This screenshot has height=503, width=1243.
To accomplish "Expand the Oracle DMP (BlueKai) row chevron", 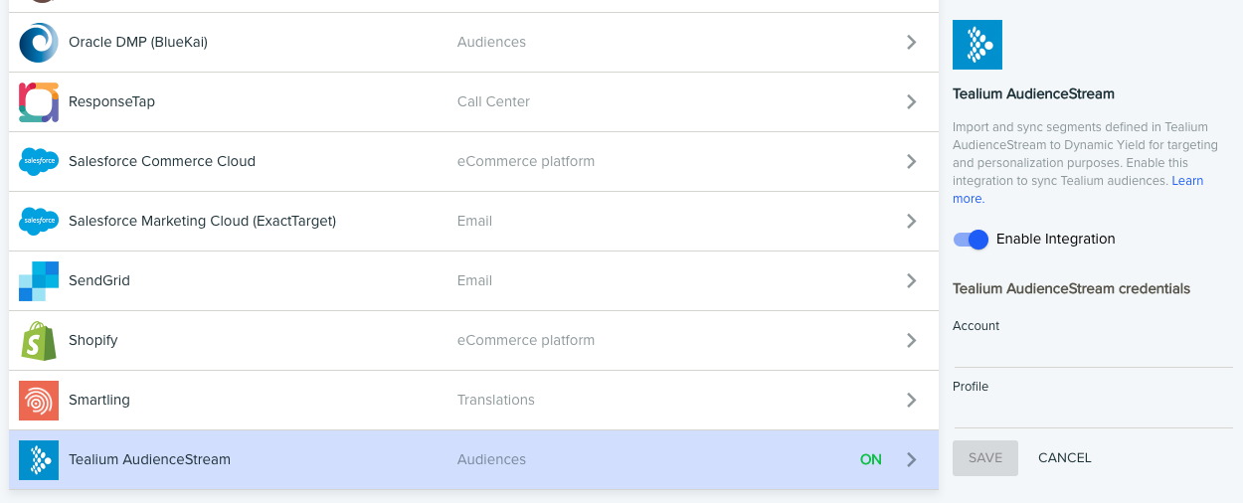I will [x=911, y=43].
